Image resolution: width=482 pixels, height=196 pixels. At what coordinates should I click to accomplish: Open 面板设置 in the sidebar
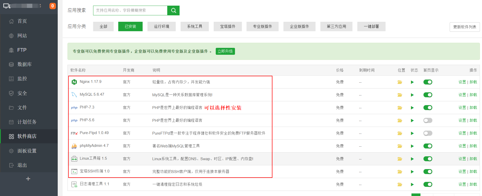click(29, 151)
